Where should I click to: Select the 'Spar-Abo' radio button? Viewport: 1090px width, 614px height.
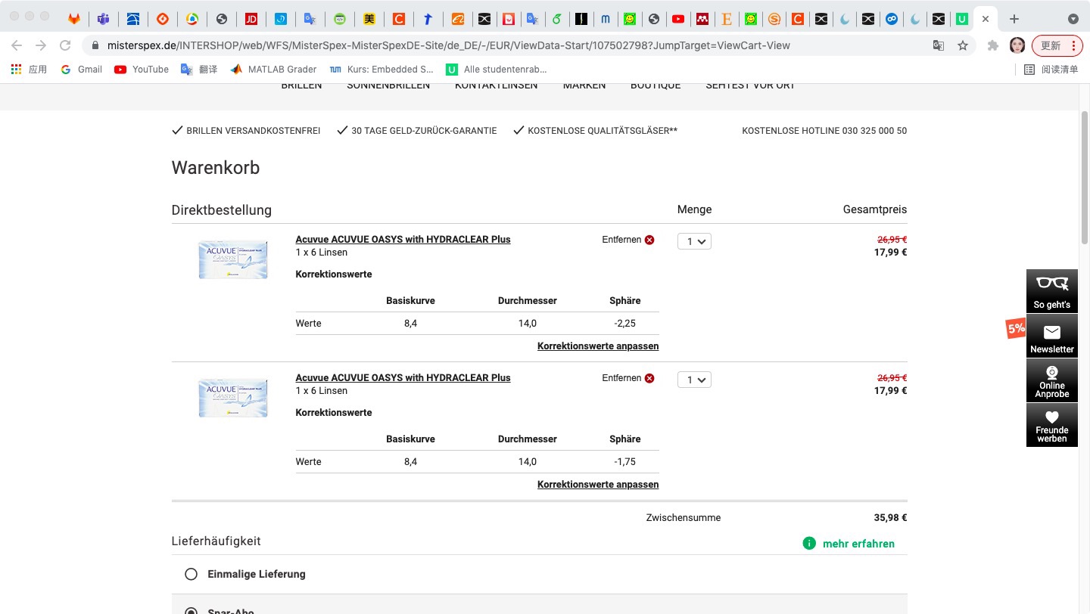191,611
